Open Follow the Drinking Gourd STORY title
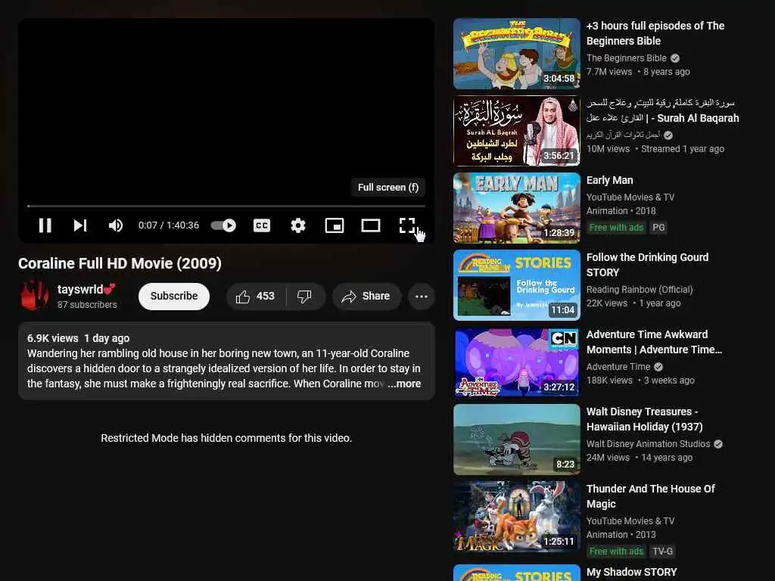This screenshot has width=775, height=581. (x=648, y=265)
